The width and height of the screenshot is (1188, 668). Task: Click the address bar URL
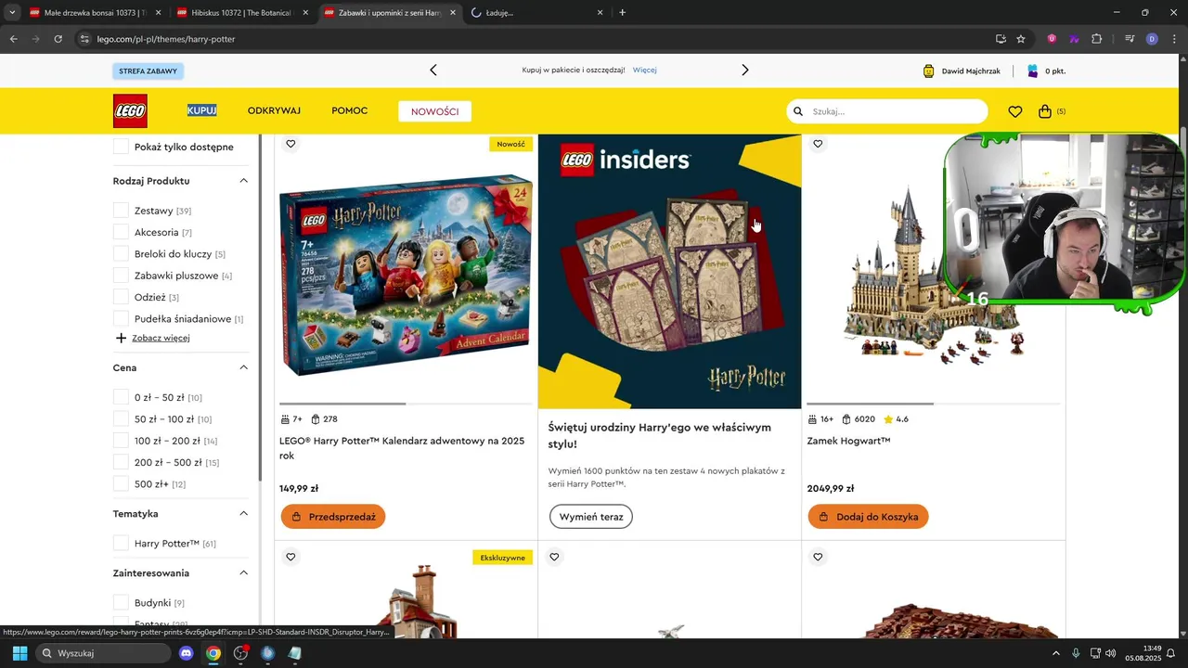(x=166, y=39)
